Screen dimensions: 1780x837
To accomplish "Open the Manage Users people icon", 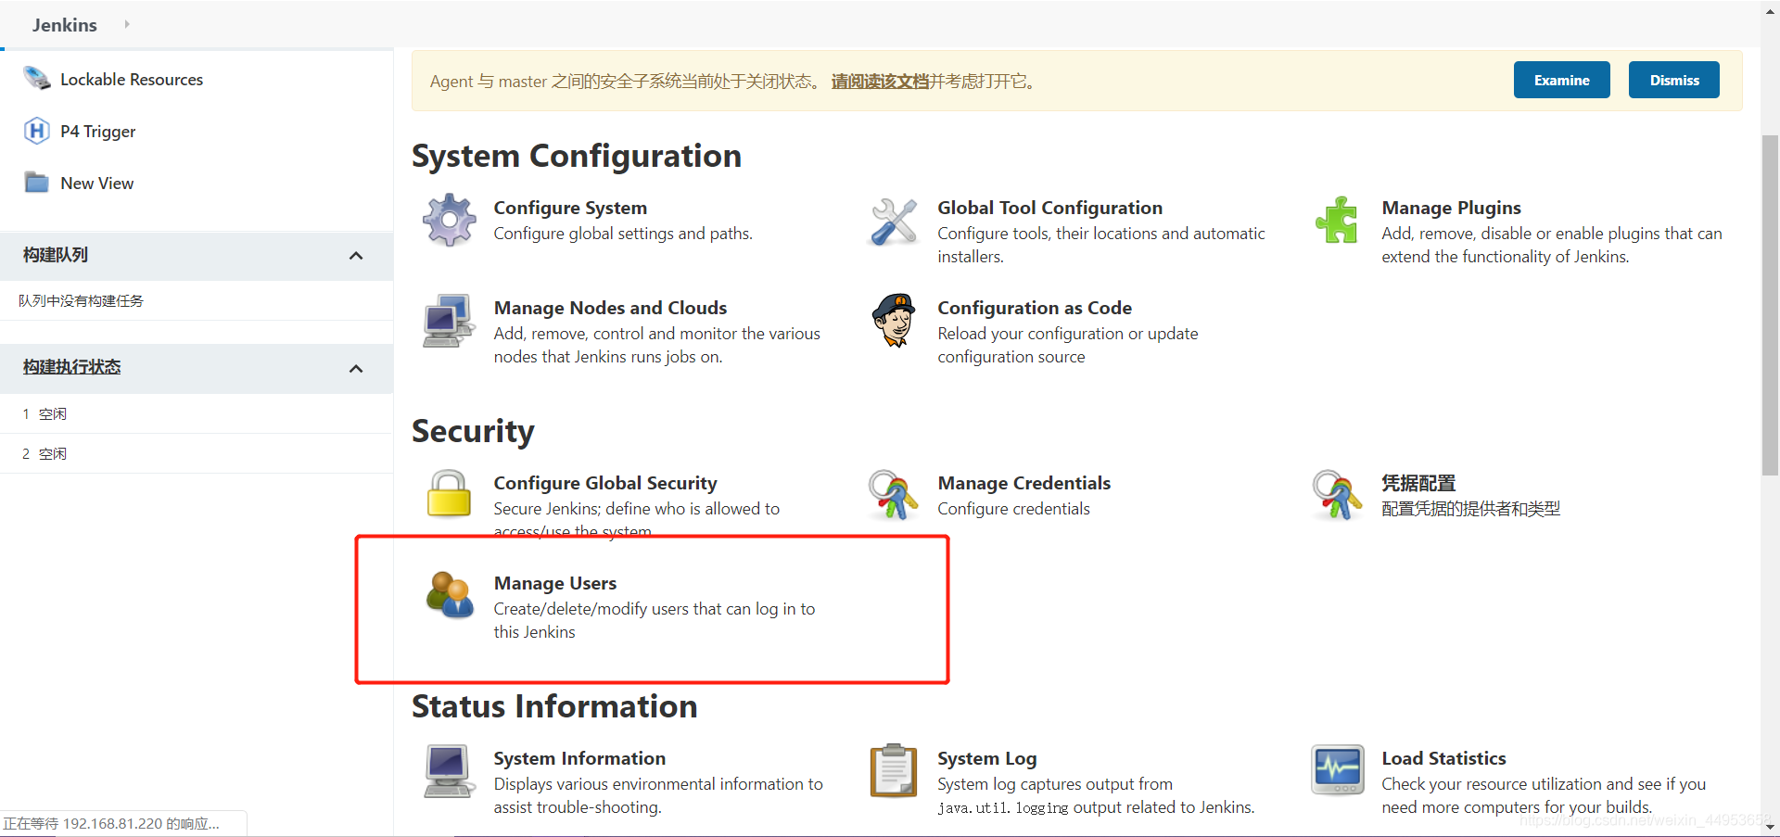I will [x=450, y=594].
